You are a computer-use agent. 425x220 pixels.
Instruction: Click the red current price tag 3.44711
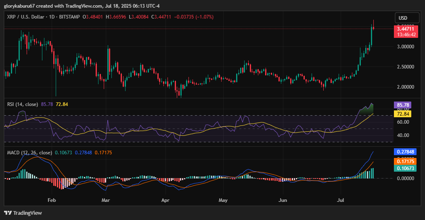[x=407, y=29]
